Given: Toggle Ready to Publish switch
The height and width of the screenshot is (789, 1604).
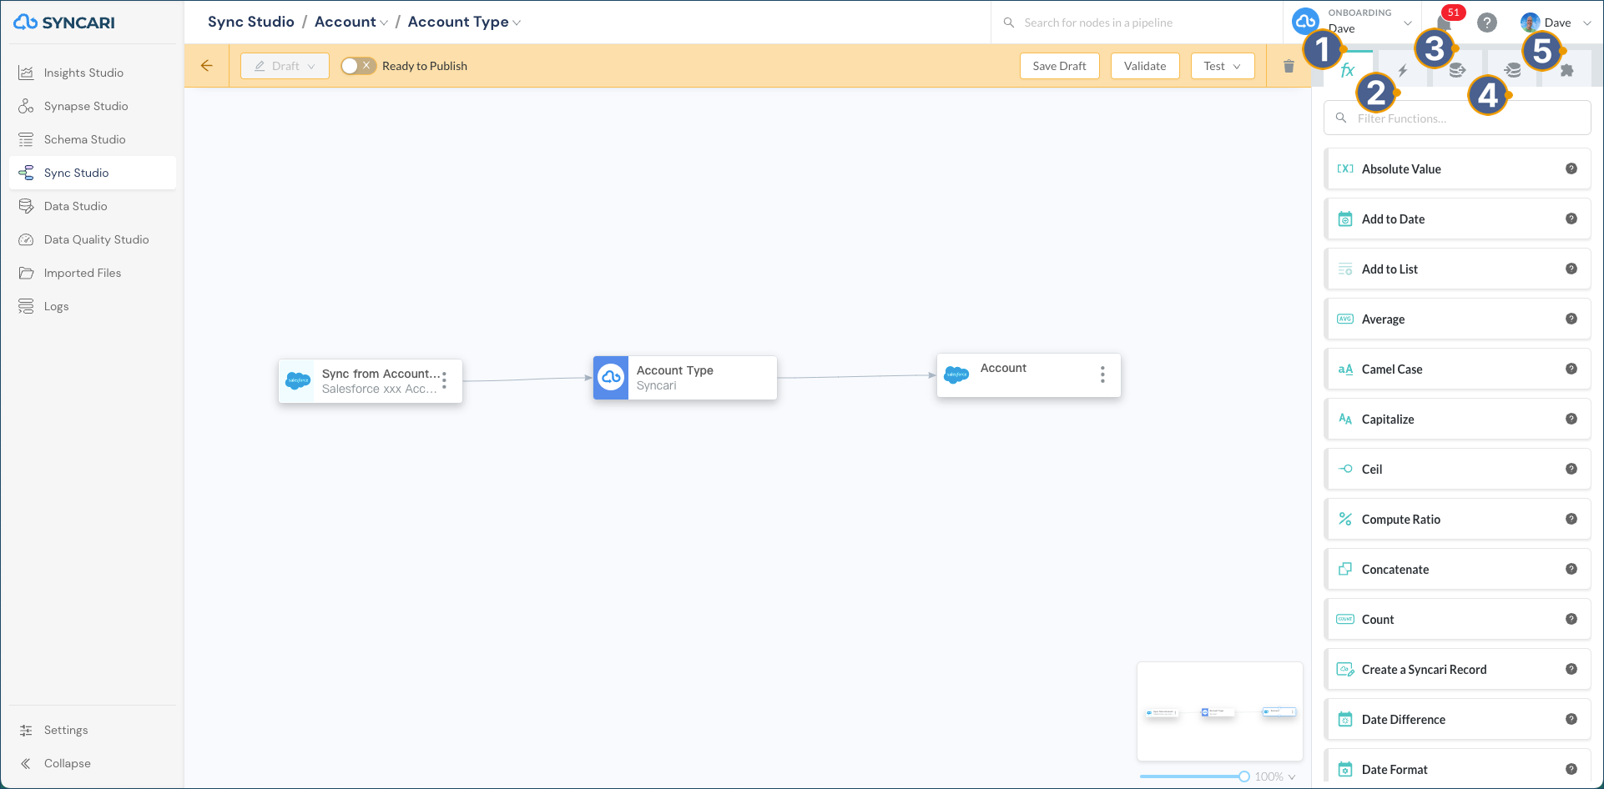Looking at the screenshot, I should pyautogui.click(x=358, y=66).
